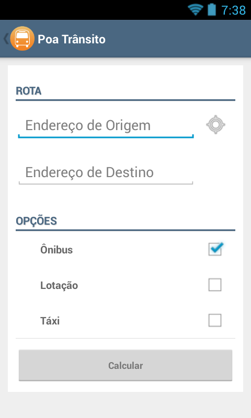Tap the OPÇÕES section header
Screen dimensions: 251x418
coord(36,221)
